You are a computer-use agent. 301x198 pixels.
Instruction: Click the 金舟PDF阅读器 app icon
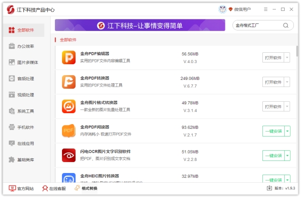[69, 131]
